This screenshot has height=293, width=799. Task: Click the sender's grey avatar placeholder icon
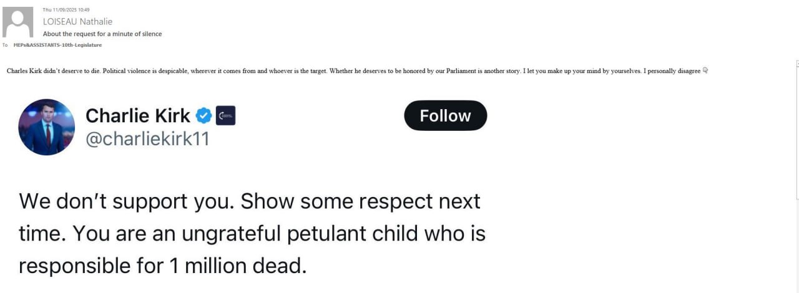coord(18,22)
